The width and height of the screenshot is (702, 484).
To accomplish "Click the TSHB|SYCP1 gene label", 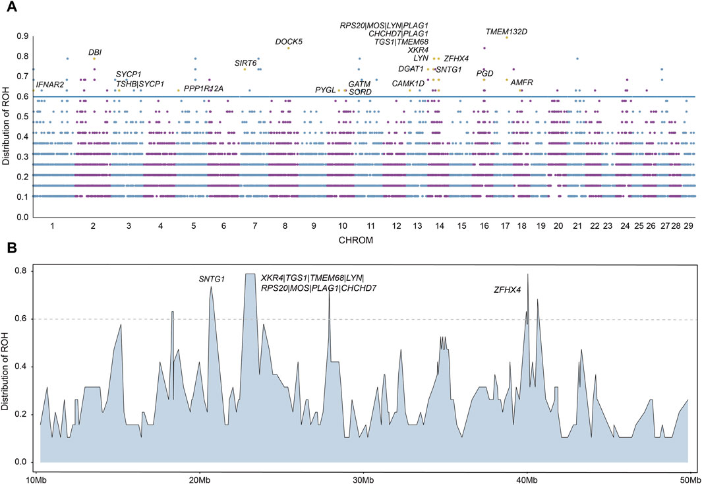I will point(140,84).
